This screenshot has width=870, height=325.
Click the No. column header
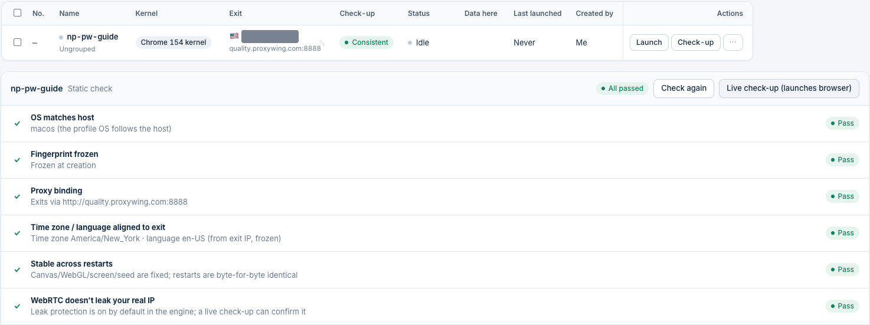click(x=38, y=13)
